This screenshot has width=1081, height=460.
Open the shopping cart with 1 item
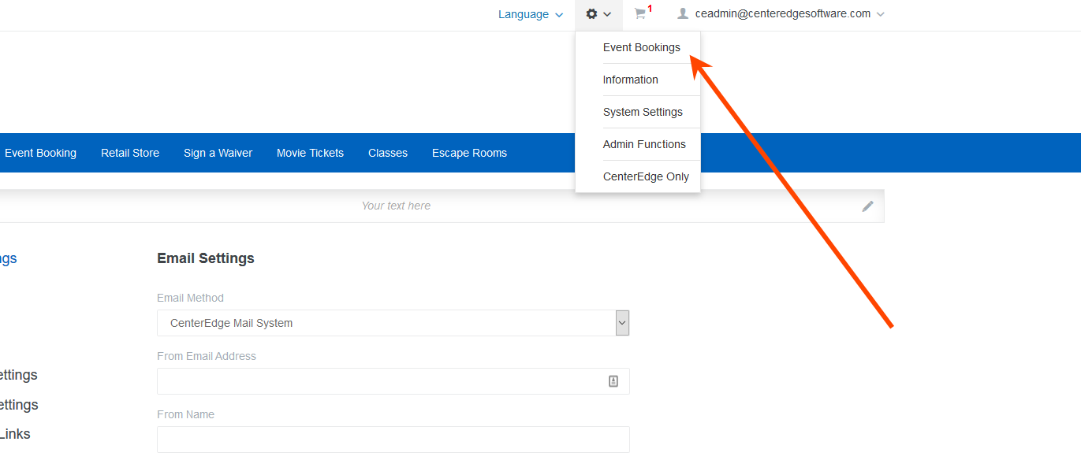tap(642, 14)
